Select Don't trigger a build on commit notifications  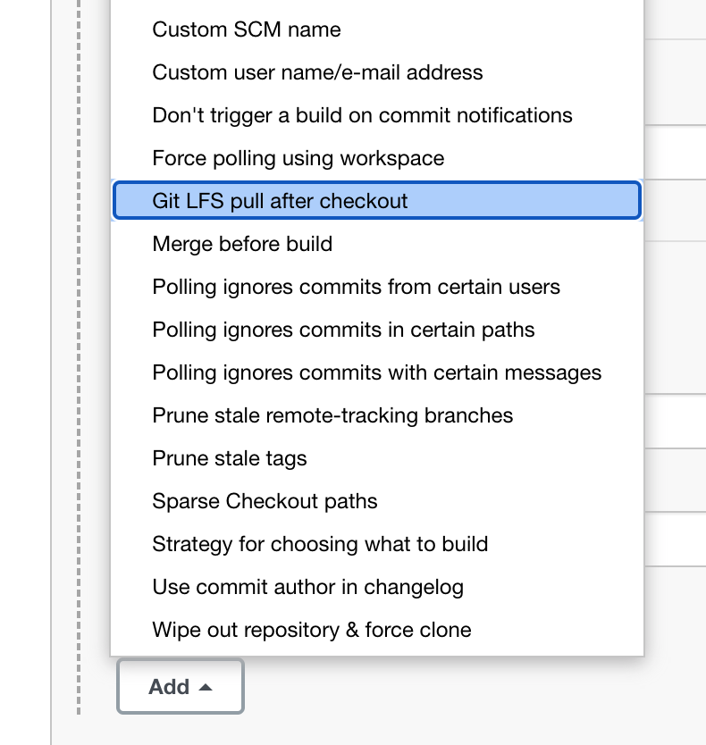click(x=377, y=115)
